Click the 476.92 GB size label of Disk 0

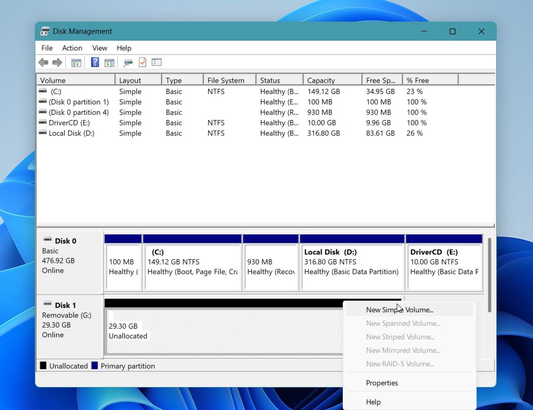(x=58, y=261)
